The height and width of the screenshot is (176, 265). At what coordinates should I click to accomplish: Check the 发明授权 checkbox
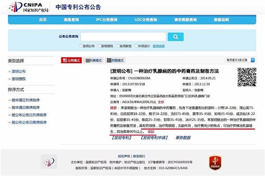[99, 46]
